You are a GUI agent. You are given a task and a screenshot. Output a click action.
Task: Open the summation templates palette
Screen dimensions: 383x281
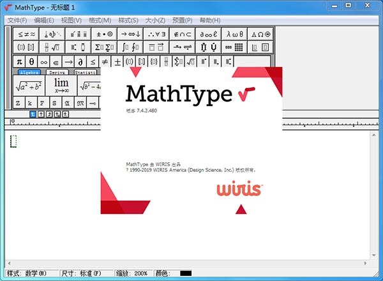(103, 47)
